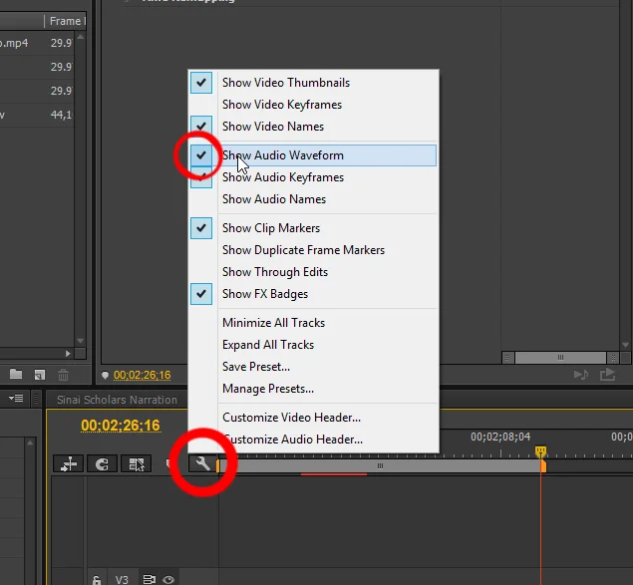Click the .mp4 file row
Image resolution: width=633 pixels, height=585 pixels.
(x=38, y=43)
